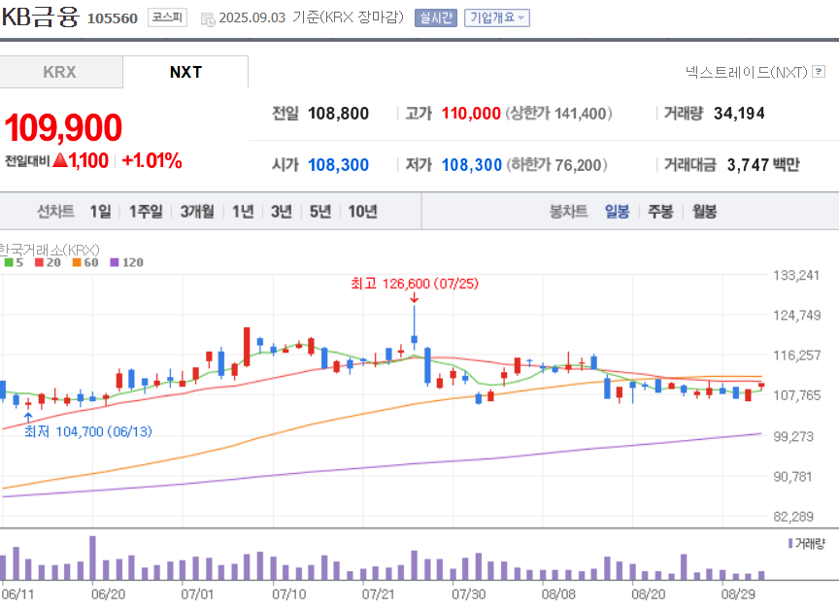This screenshot has height=609, width=839.
Task: Click the 선차트 line chart label
Action: point(55,212)
